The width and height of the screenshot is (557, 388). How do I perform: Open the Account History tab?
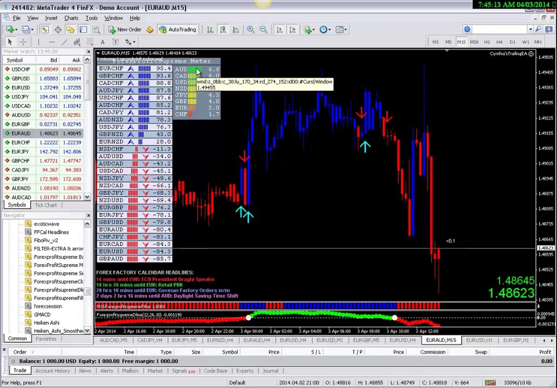(53, 371)
